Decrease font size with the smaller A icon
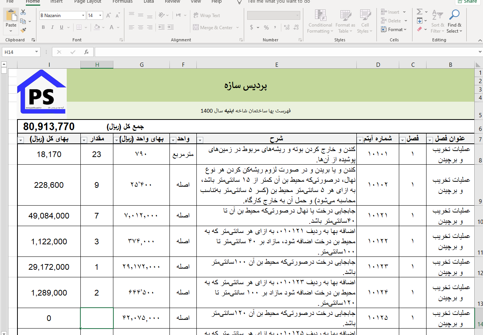This screenshot has height=335, width=483. click(x=117, y=16)
